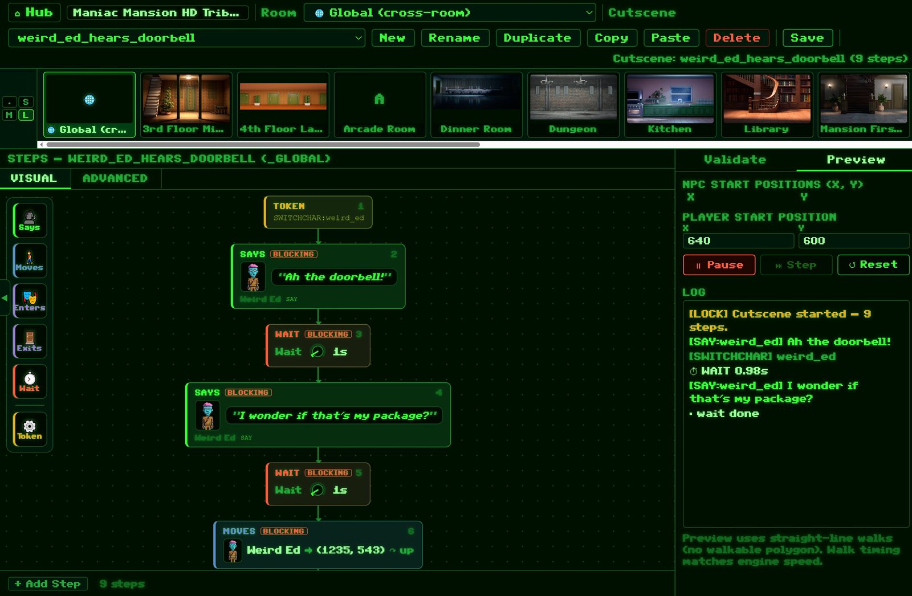Click the Step preview button

pos(796,265)
